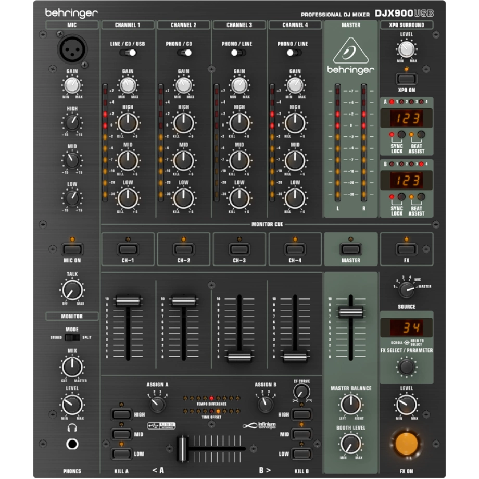Click the crossfader handle
The width and height of the screenshot is (479, 479).
pos(182,448)
